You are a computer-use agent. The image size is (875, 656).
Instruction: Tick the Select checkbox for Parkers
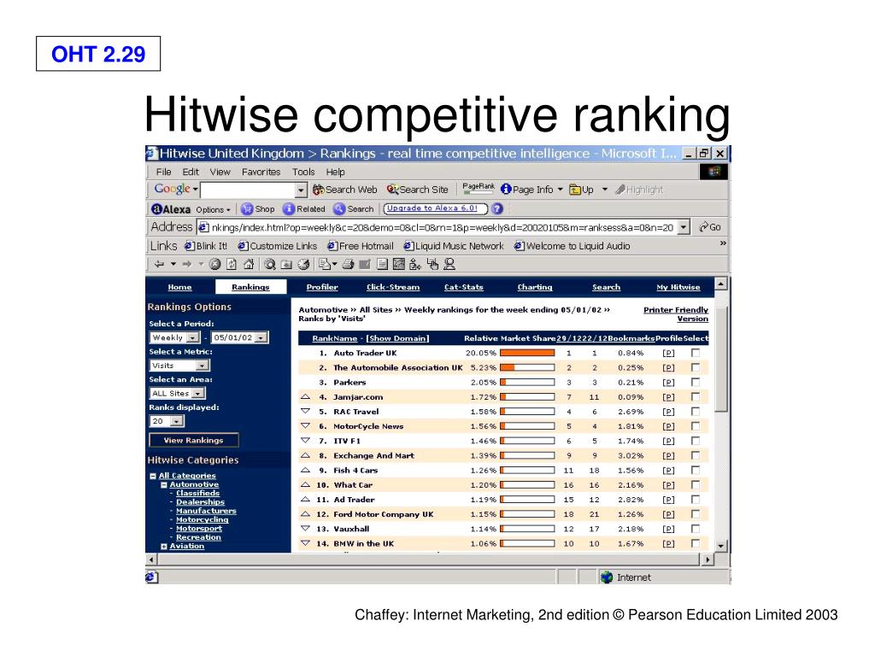pyautogui.click(x=696, y=382)
